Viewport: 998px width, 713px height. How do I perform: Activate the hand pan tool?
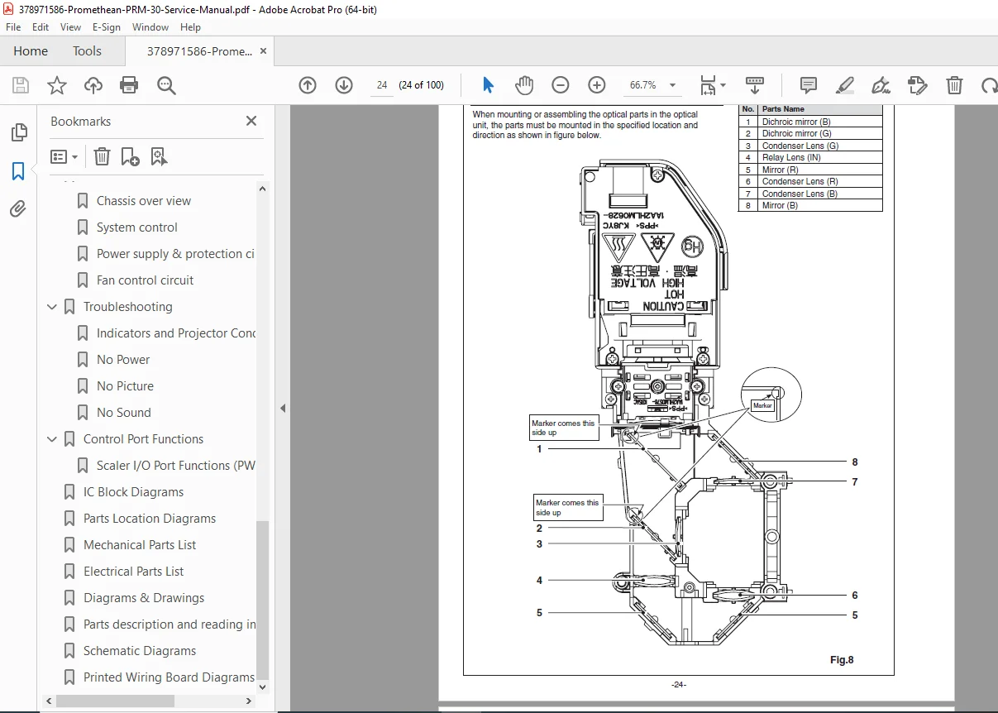click(x=524, y=85)
